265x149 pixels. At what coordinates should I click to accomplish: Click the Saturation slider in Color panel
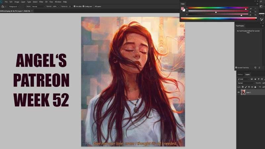[218, 11]
